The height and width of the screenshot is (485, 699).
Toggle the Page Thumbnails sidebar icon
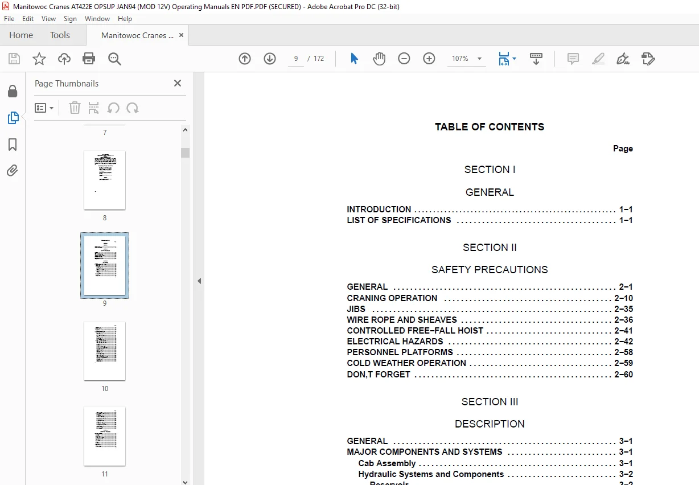click(x=13, y=118)
